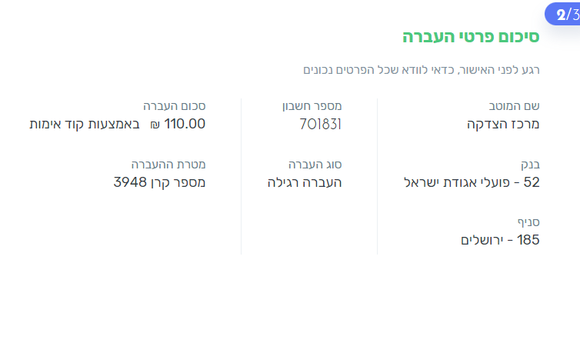This screenshot has height=353, width=580.
Task: Click beneficiary name מרכז הצדקה
Action: coord(503,125)
